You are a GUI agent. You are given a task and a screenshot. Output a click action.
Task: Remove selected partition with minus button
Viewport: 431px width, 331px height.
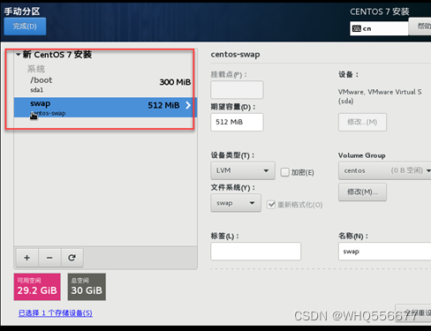point(49,258)
